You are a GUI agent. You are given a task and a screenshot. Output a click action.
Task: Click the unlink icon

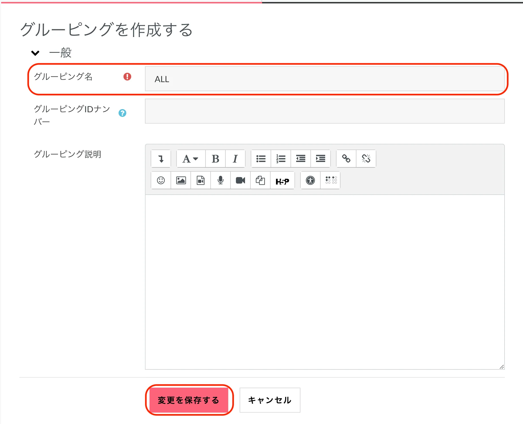click(366, 159)
